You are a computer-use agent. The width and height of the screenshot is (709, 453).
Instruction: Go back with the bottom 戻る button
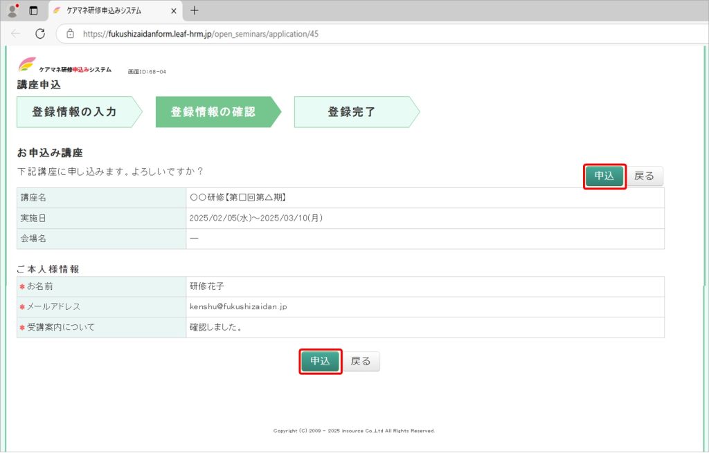[361, 361]
